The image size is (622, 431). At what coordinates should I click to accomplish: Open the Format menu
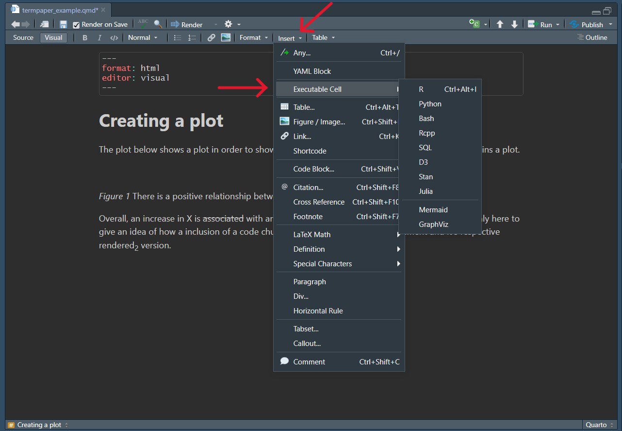click(253, 37)
